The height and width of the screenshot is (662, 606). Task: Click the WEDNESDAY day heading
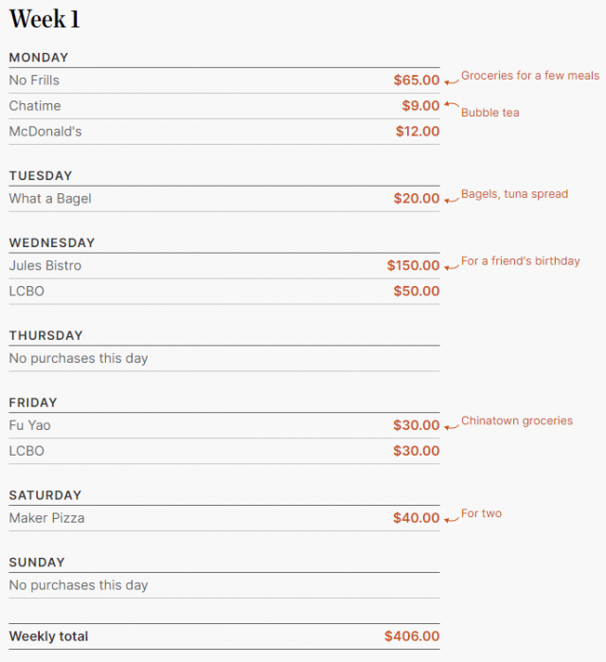coord(52,242)
